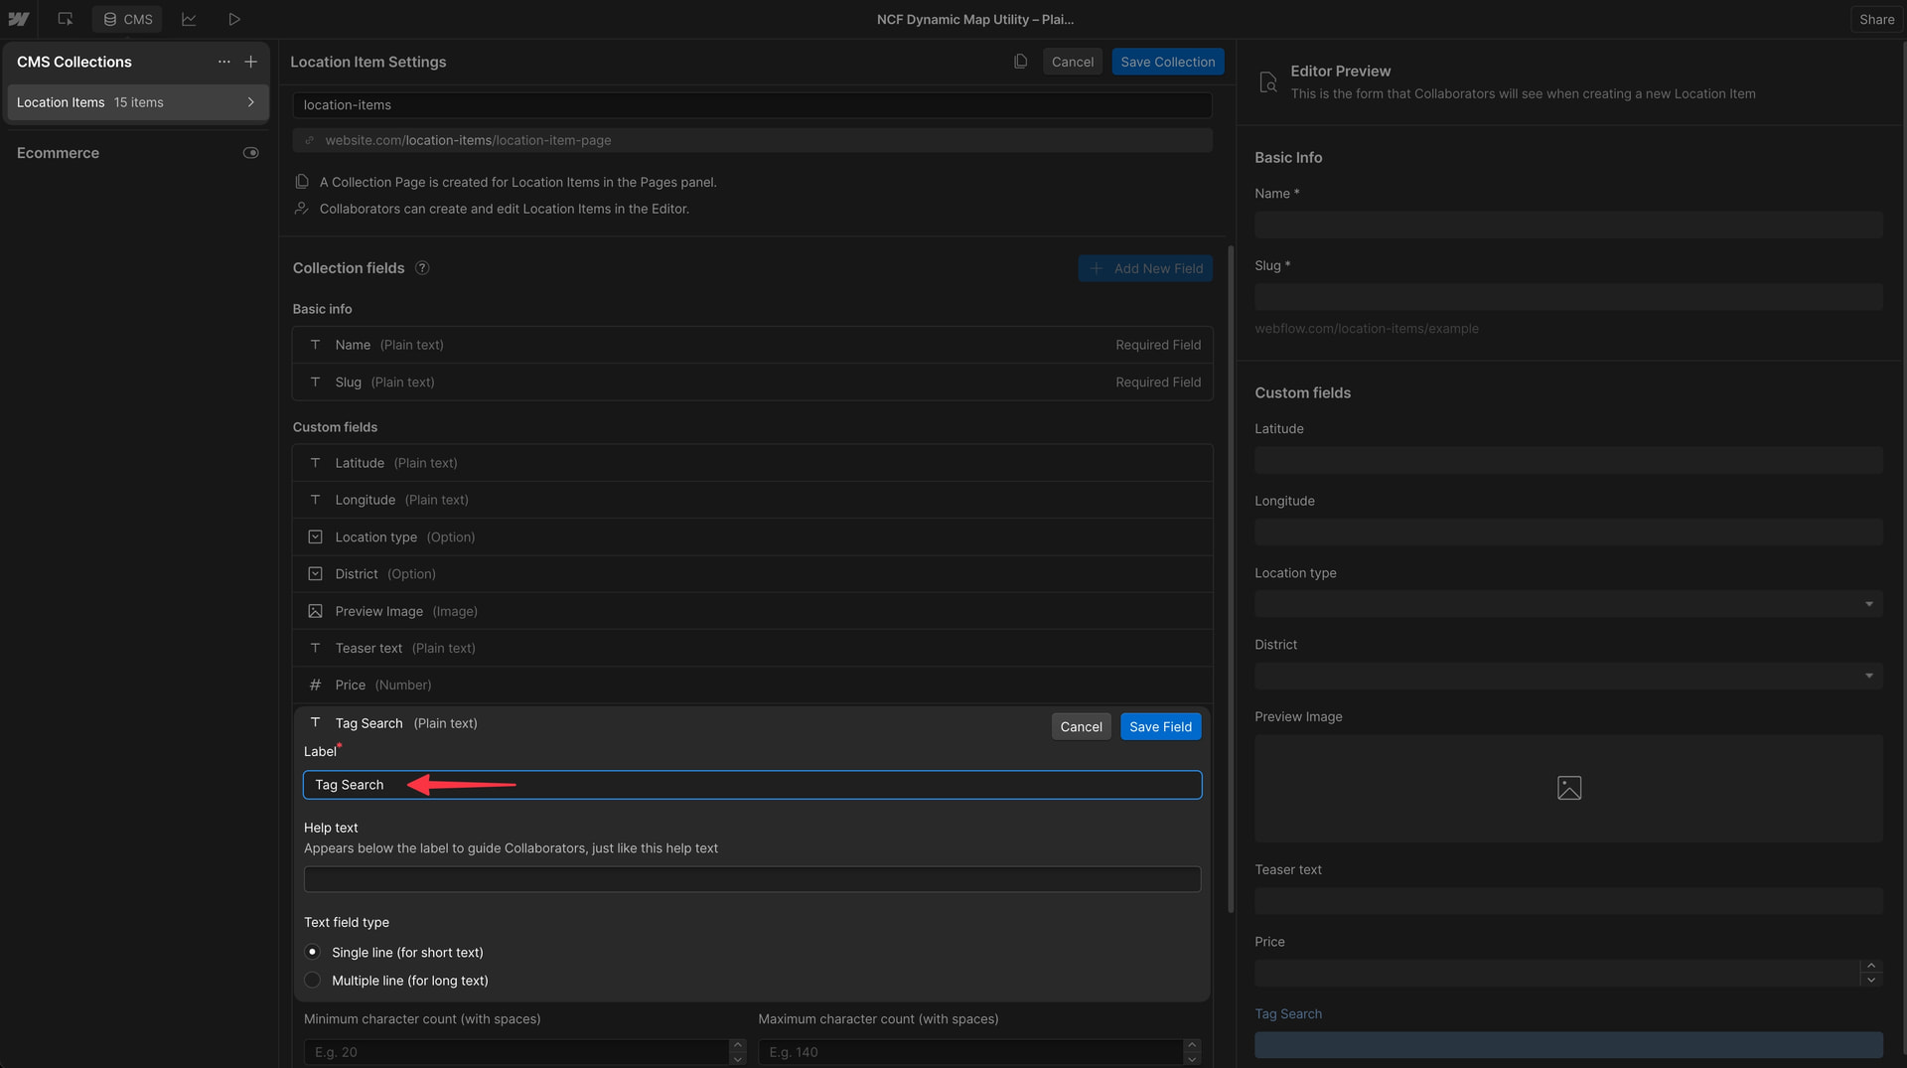Click the District option field icon
The height and width of the screenshot is (1068, 1907).
tap(315, 574)
